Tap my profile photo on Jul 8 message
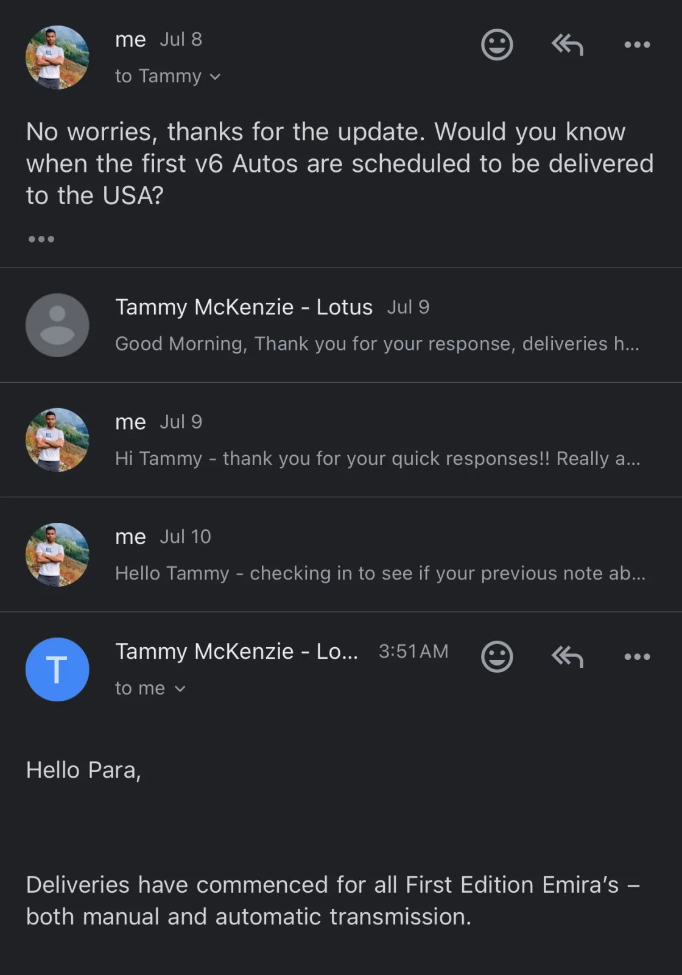Viewport: 682px width, 975px height. [57, 57]
